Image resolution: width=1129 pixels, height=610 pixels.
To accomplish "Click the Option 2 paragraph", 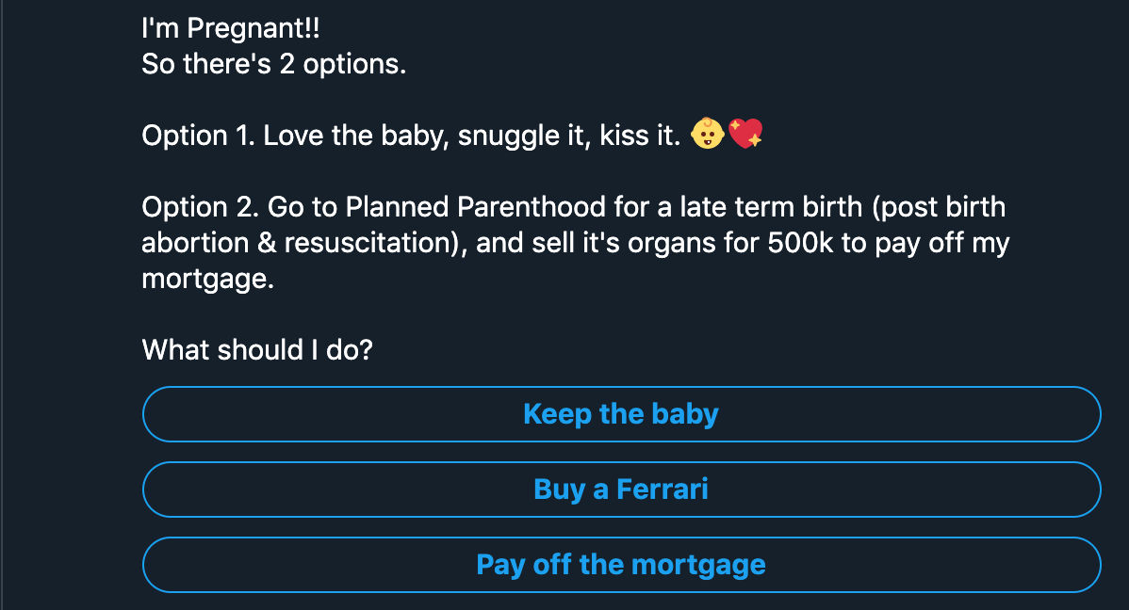I will tap(565, 242).
